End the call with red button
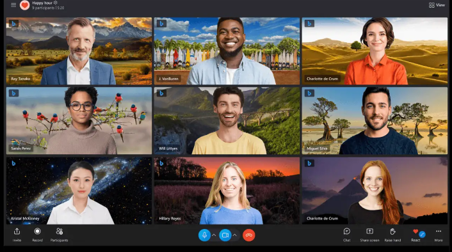The width and height of the screenshot is (452, 252). click(x=249, y=235)
